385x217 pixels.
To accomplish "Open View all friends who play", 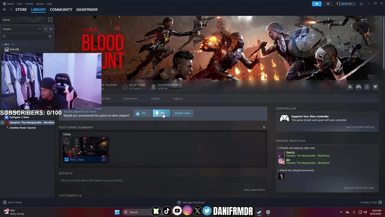I will 359,188.
